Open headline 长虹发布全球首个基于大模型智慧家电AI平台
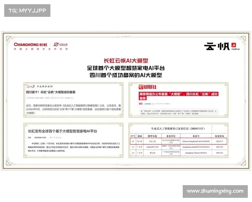 pos(63,131)
